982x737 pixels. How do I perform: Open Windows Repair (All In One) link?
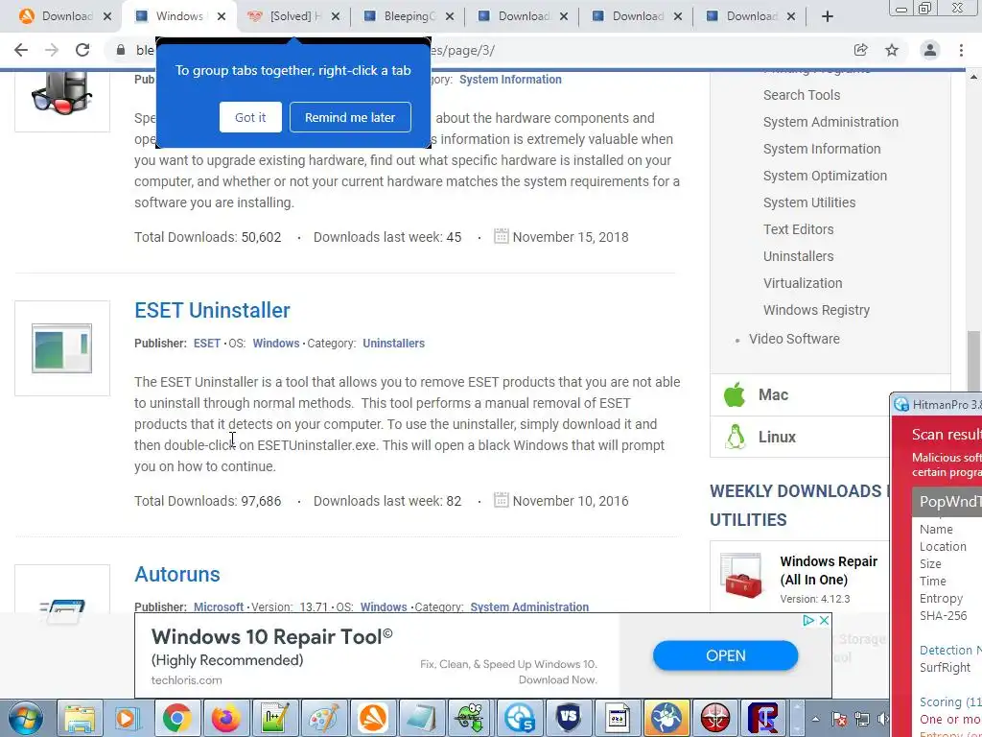pyautogui.click(x=829, y=570)
